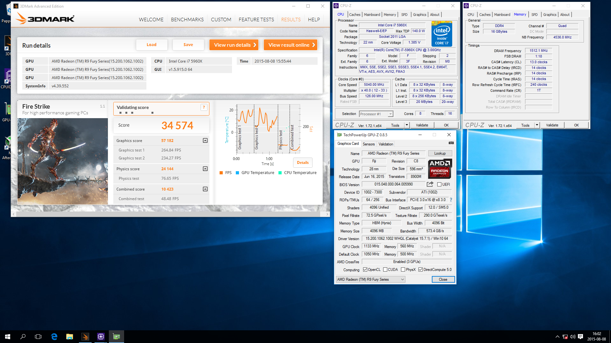Click the Close button in GPU-Z
The height and width of the screenshot is (343, 611).
(443, 279)
